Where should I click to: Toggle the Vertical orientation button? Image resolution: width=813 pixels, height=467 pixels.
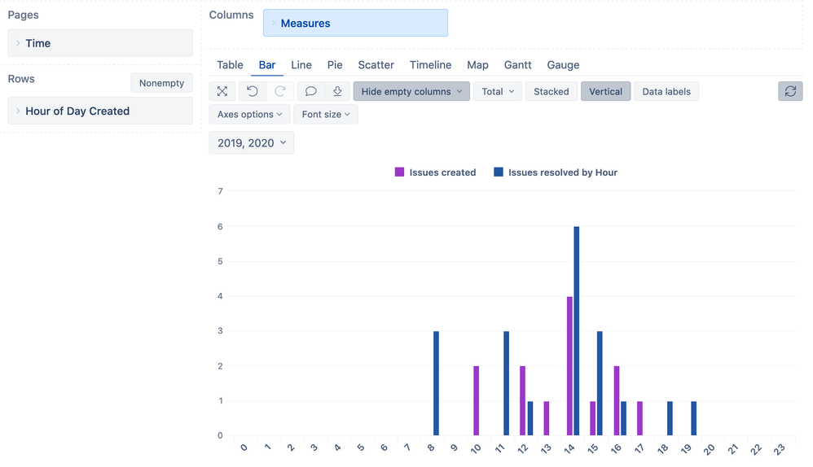coord(605,92)
